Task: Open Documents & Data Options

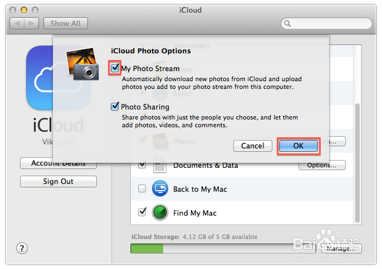Action: [322, 165]
